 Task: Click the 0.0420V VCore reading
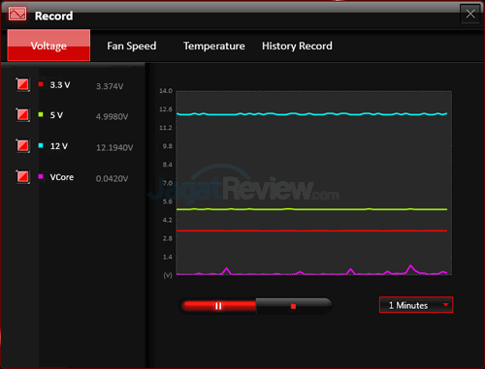click(x=112, y=178)
